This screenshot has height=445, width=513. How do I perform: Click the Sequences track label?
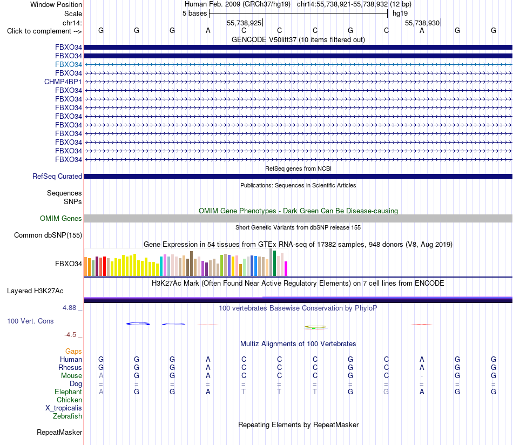[64, 193]
